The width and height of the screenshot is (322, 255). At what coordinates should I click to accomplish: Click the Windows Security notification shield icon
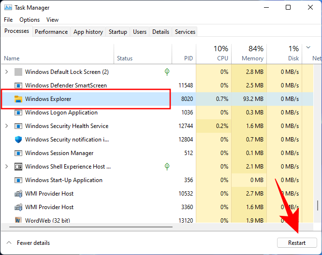click(18, 140)
